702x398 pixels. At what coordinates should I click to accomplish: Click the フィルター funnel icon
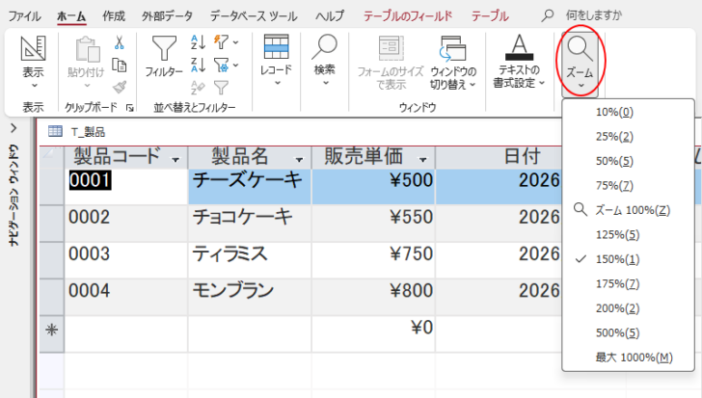(x=164, y=48)
